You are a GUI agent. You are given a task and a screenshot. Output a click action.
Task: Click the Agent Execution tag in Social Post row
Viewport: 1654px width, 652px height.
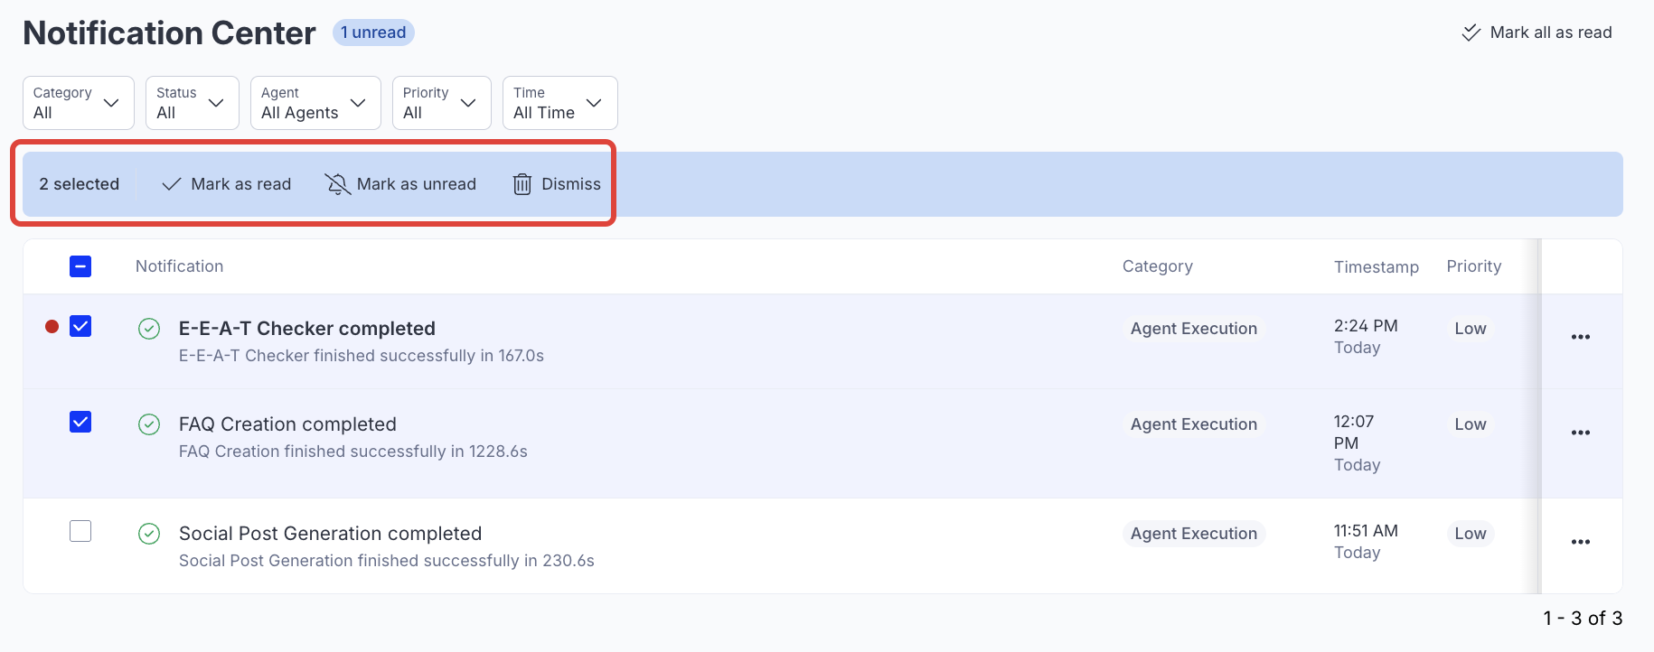[1194, 534]
